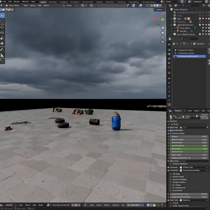Screen dimensions: 210x210
Task: Toggle exclude checkbox for Curve_Based_Fracture collection
Action: coord(200,34)
